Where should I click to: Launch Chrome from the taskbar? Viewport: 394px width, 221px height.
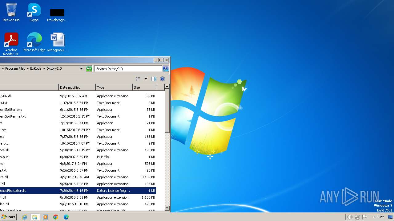(x=56, y=217)
